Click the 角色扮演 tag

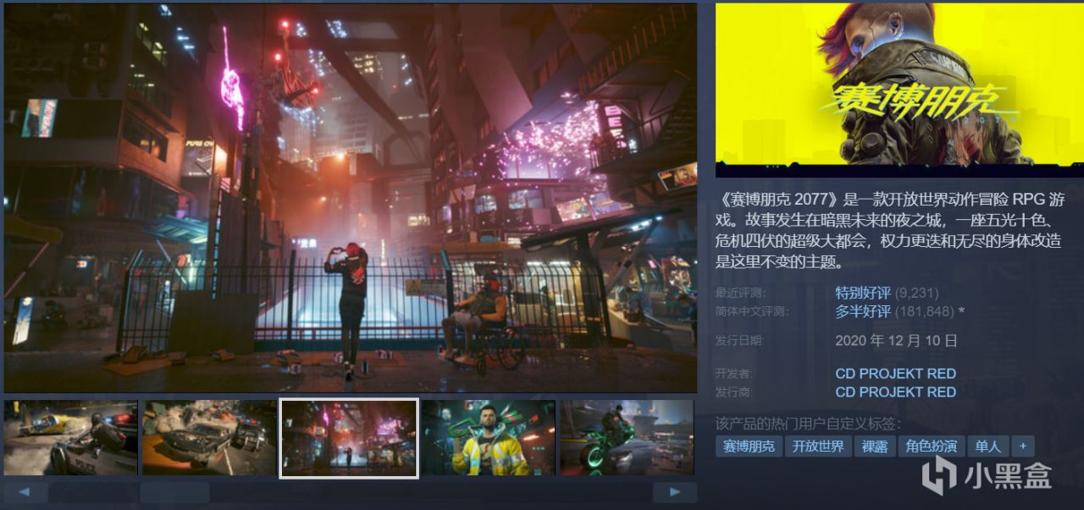932,446
